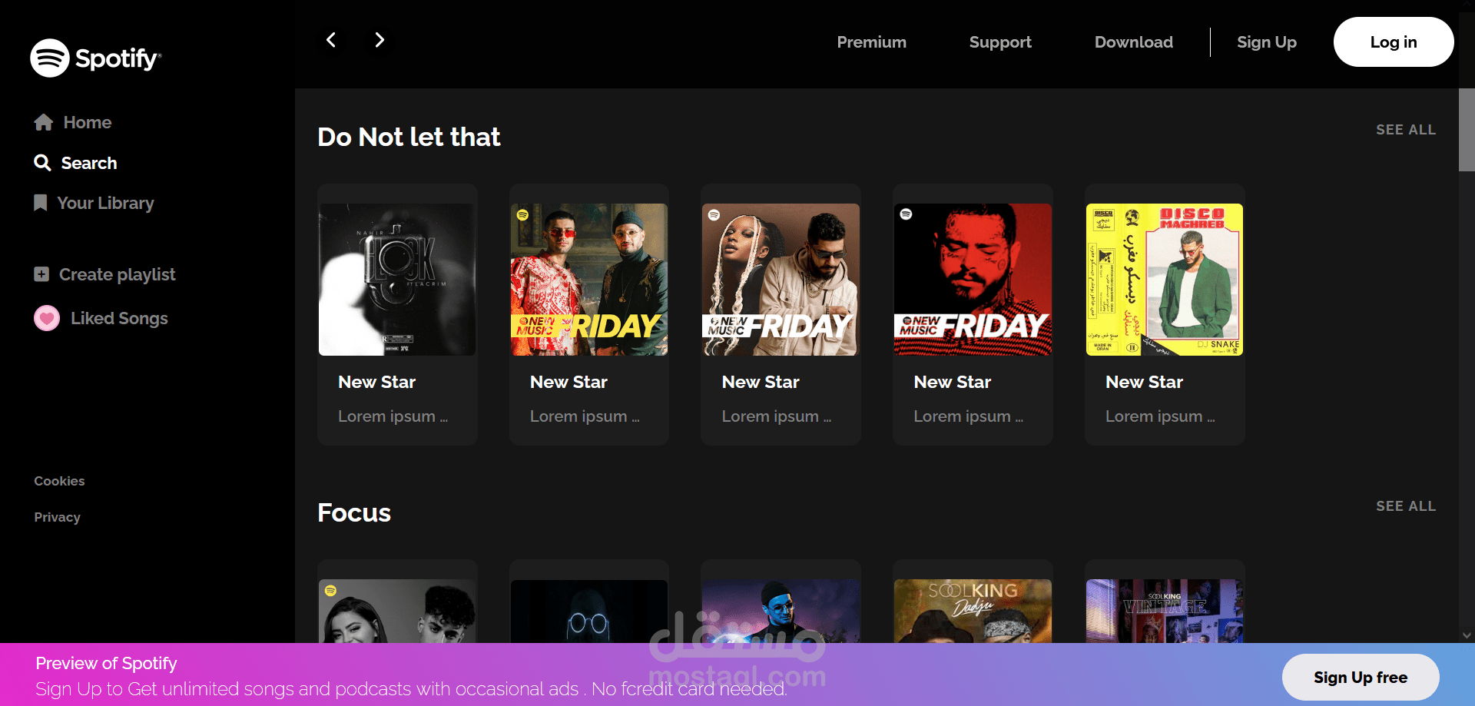1475x706 pixels.
Task: Click the forward navigation chevron
Action: [x=378, y=40]
